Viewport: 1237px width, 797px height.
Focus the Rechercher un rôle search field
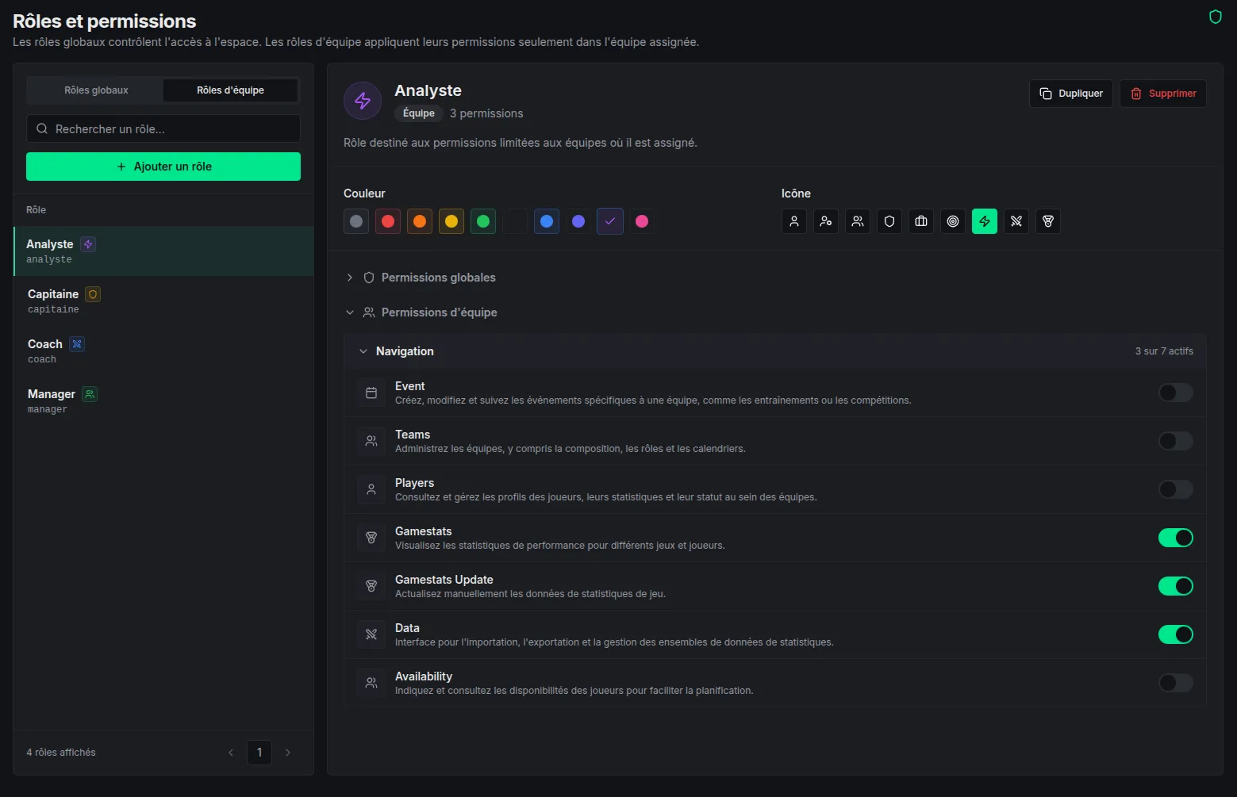point(163,128)
